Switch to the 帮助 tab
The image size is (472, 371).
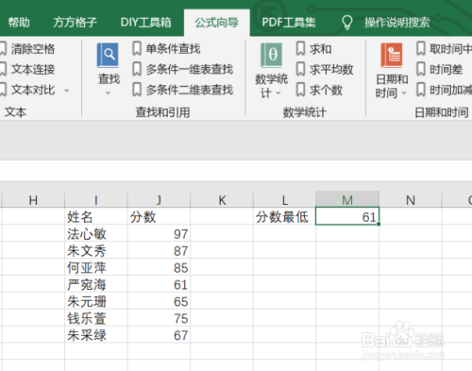coord(19,23)
